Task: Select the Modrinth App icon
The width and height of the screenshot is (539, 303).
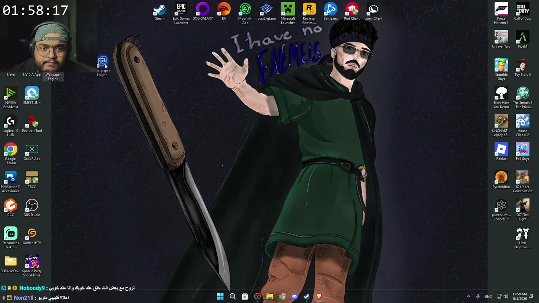Action: (245, 13)
